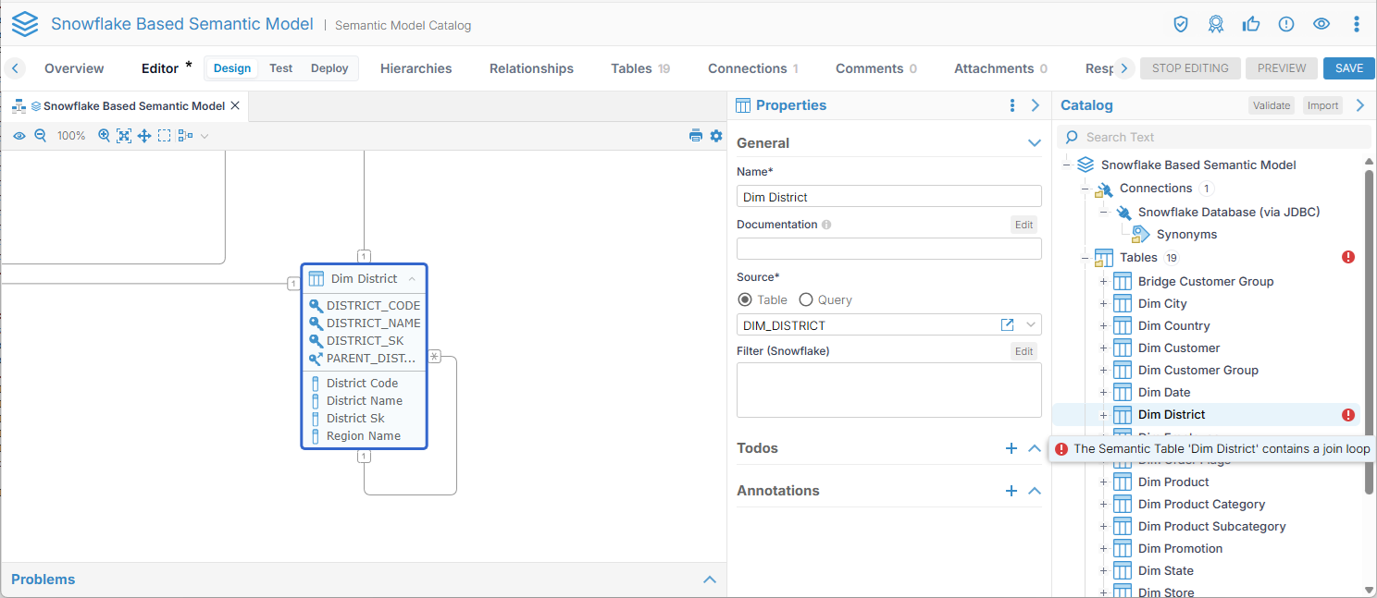Open diagram settings gear icon
1377x598 pixels.
(x=716, y=136)
